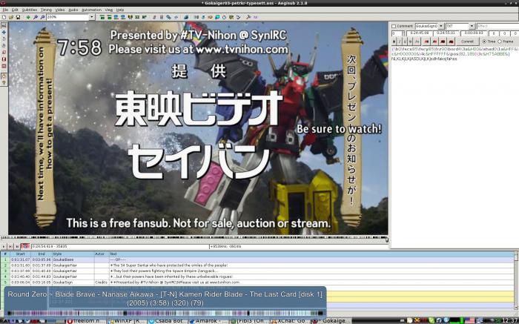Click the Bold format button
Viewport: 519px width, 324px height.
[x=394, y=42]
